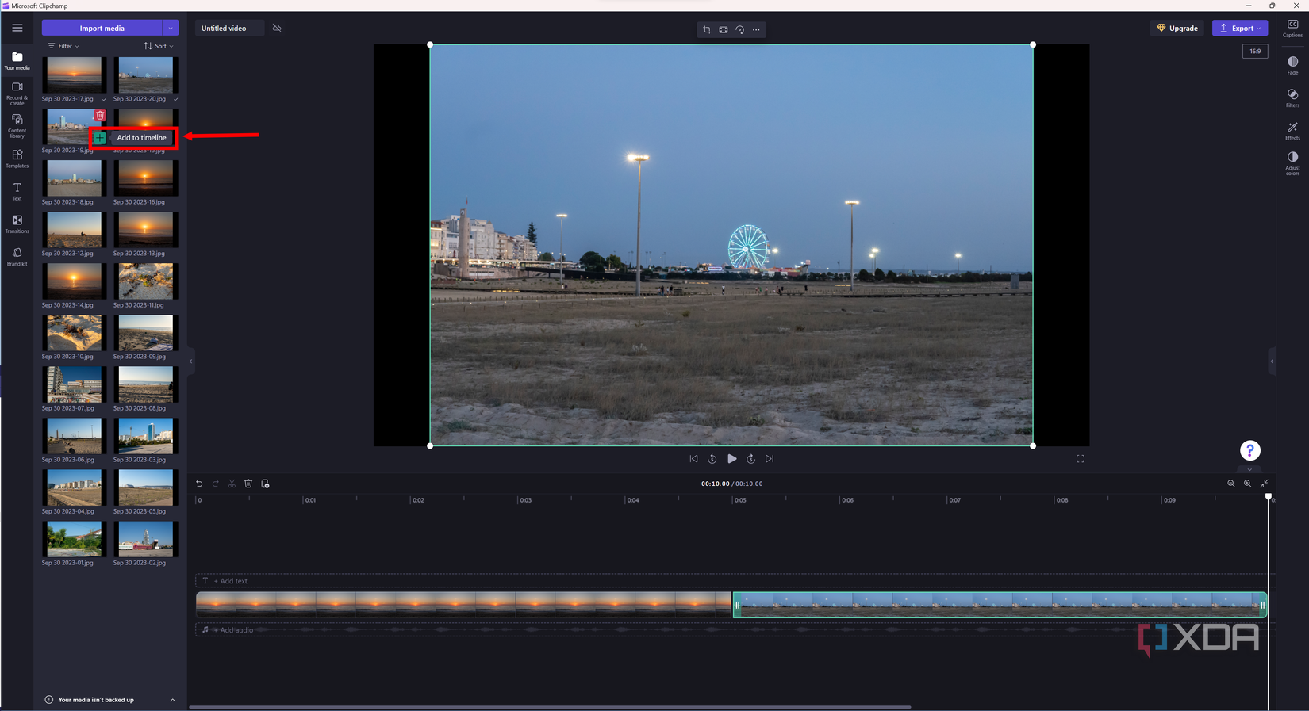
Task: Click the Split scissors icon
Action: coord(232,484)
